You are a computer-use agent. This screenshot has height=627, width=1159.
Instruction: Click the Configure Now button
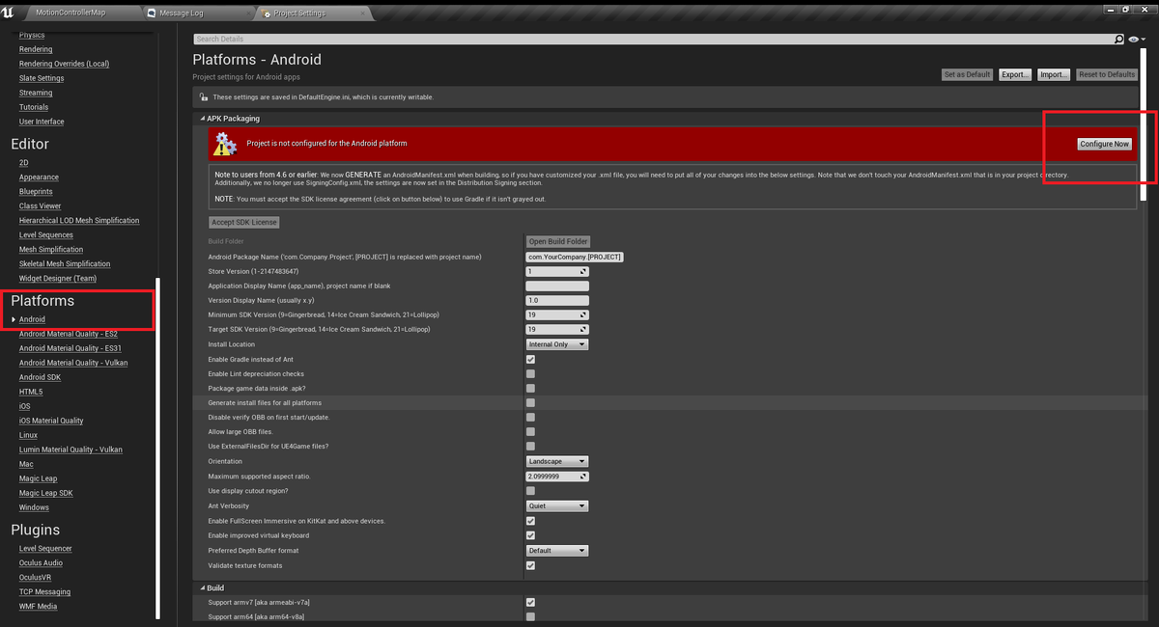point(1104,144)
